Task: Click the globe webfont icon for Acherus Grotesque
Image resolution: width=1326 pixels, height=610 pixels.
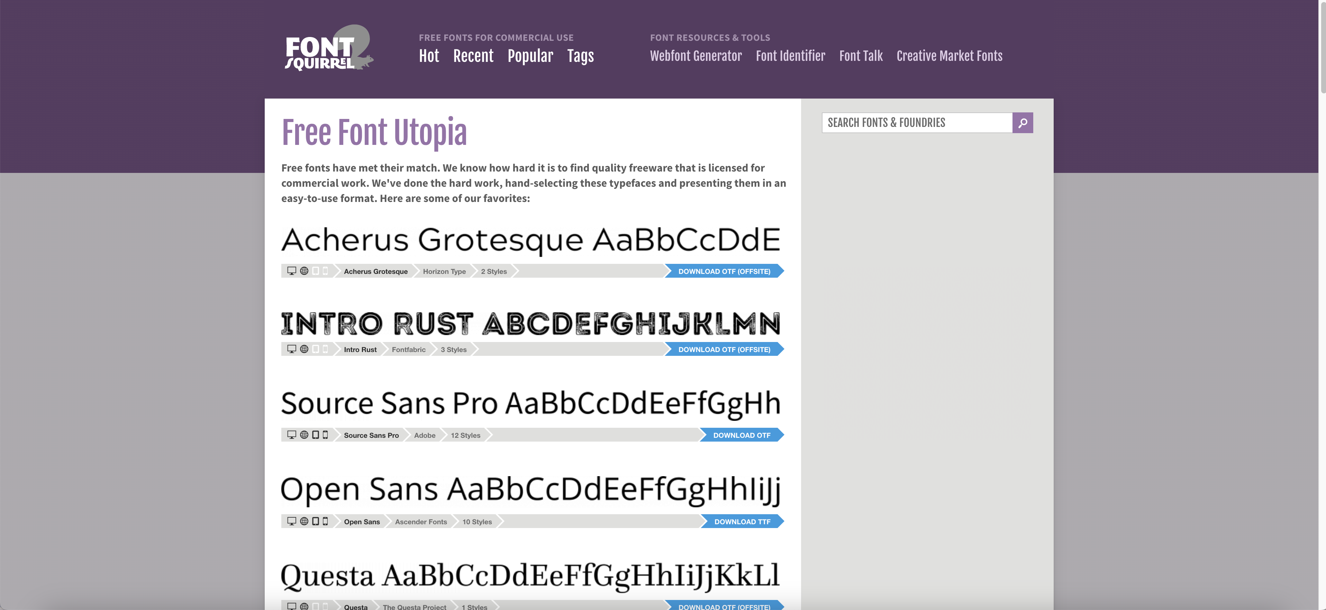Action: click(x=304, y=271)
